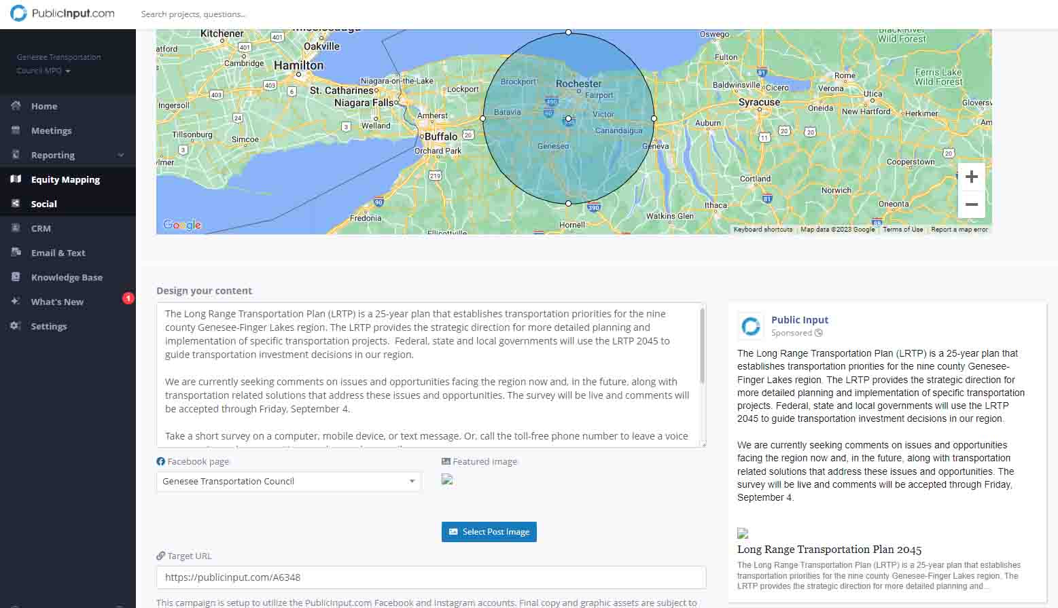Open the Terms of Use map link

(x=902, y=230)
